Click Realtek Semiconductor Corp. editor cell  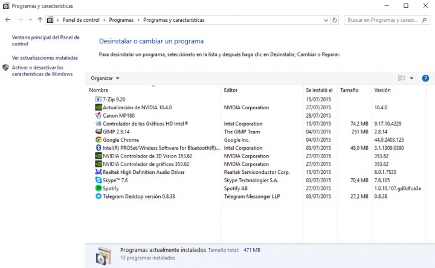click(257, 172)
